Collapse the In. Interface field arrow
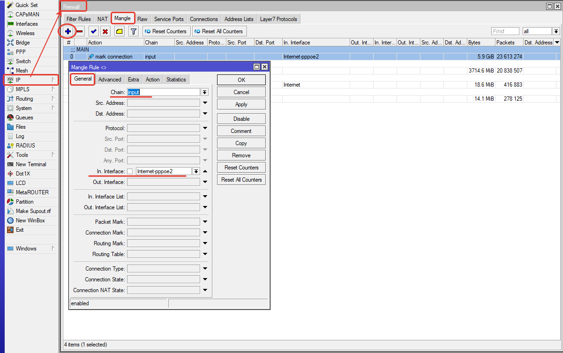Screen dimensions: 563x353 [x=205, y=171]
